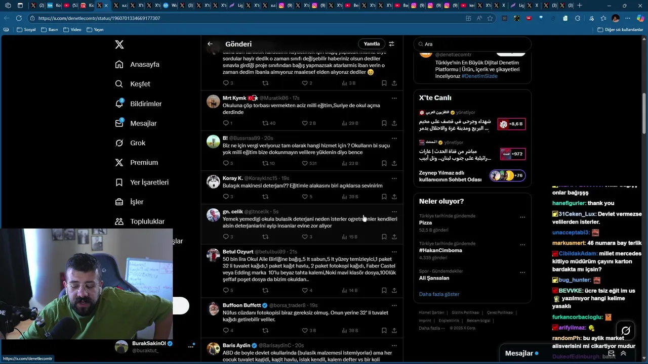Bookmark Mrt Kymk post
This screenshot has width=648, height=364.
(x=384, y=123)
